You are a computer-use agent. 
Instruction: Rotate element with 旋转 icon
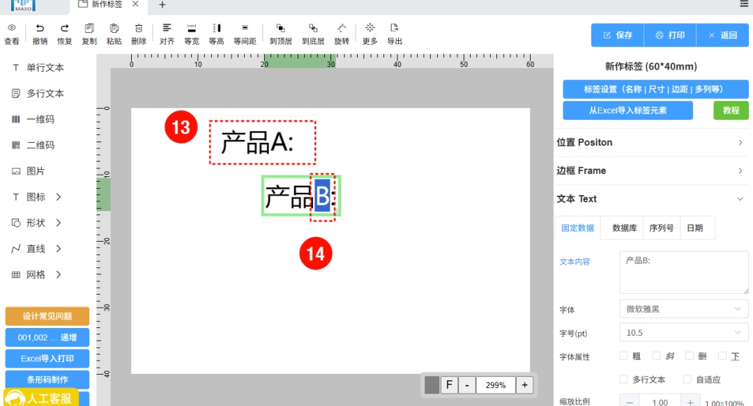click(x=342, y=28)
